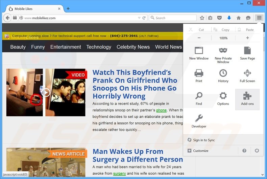267x179 pixels.
Task: Open 'Man Wakes Up From Surgery' headline
Action: point(138,155)
